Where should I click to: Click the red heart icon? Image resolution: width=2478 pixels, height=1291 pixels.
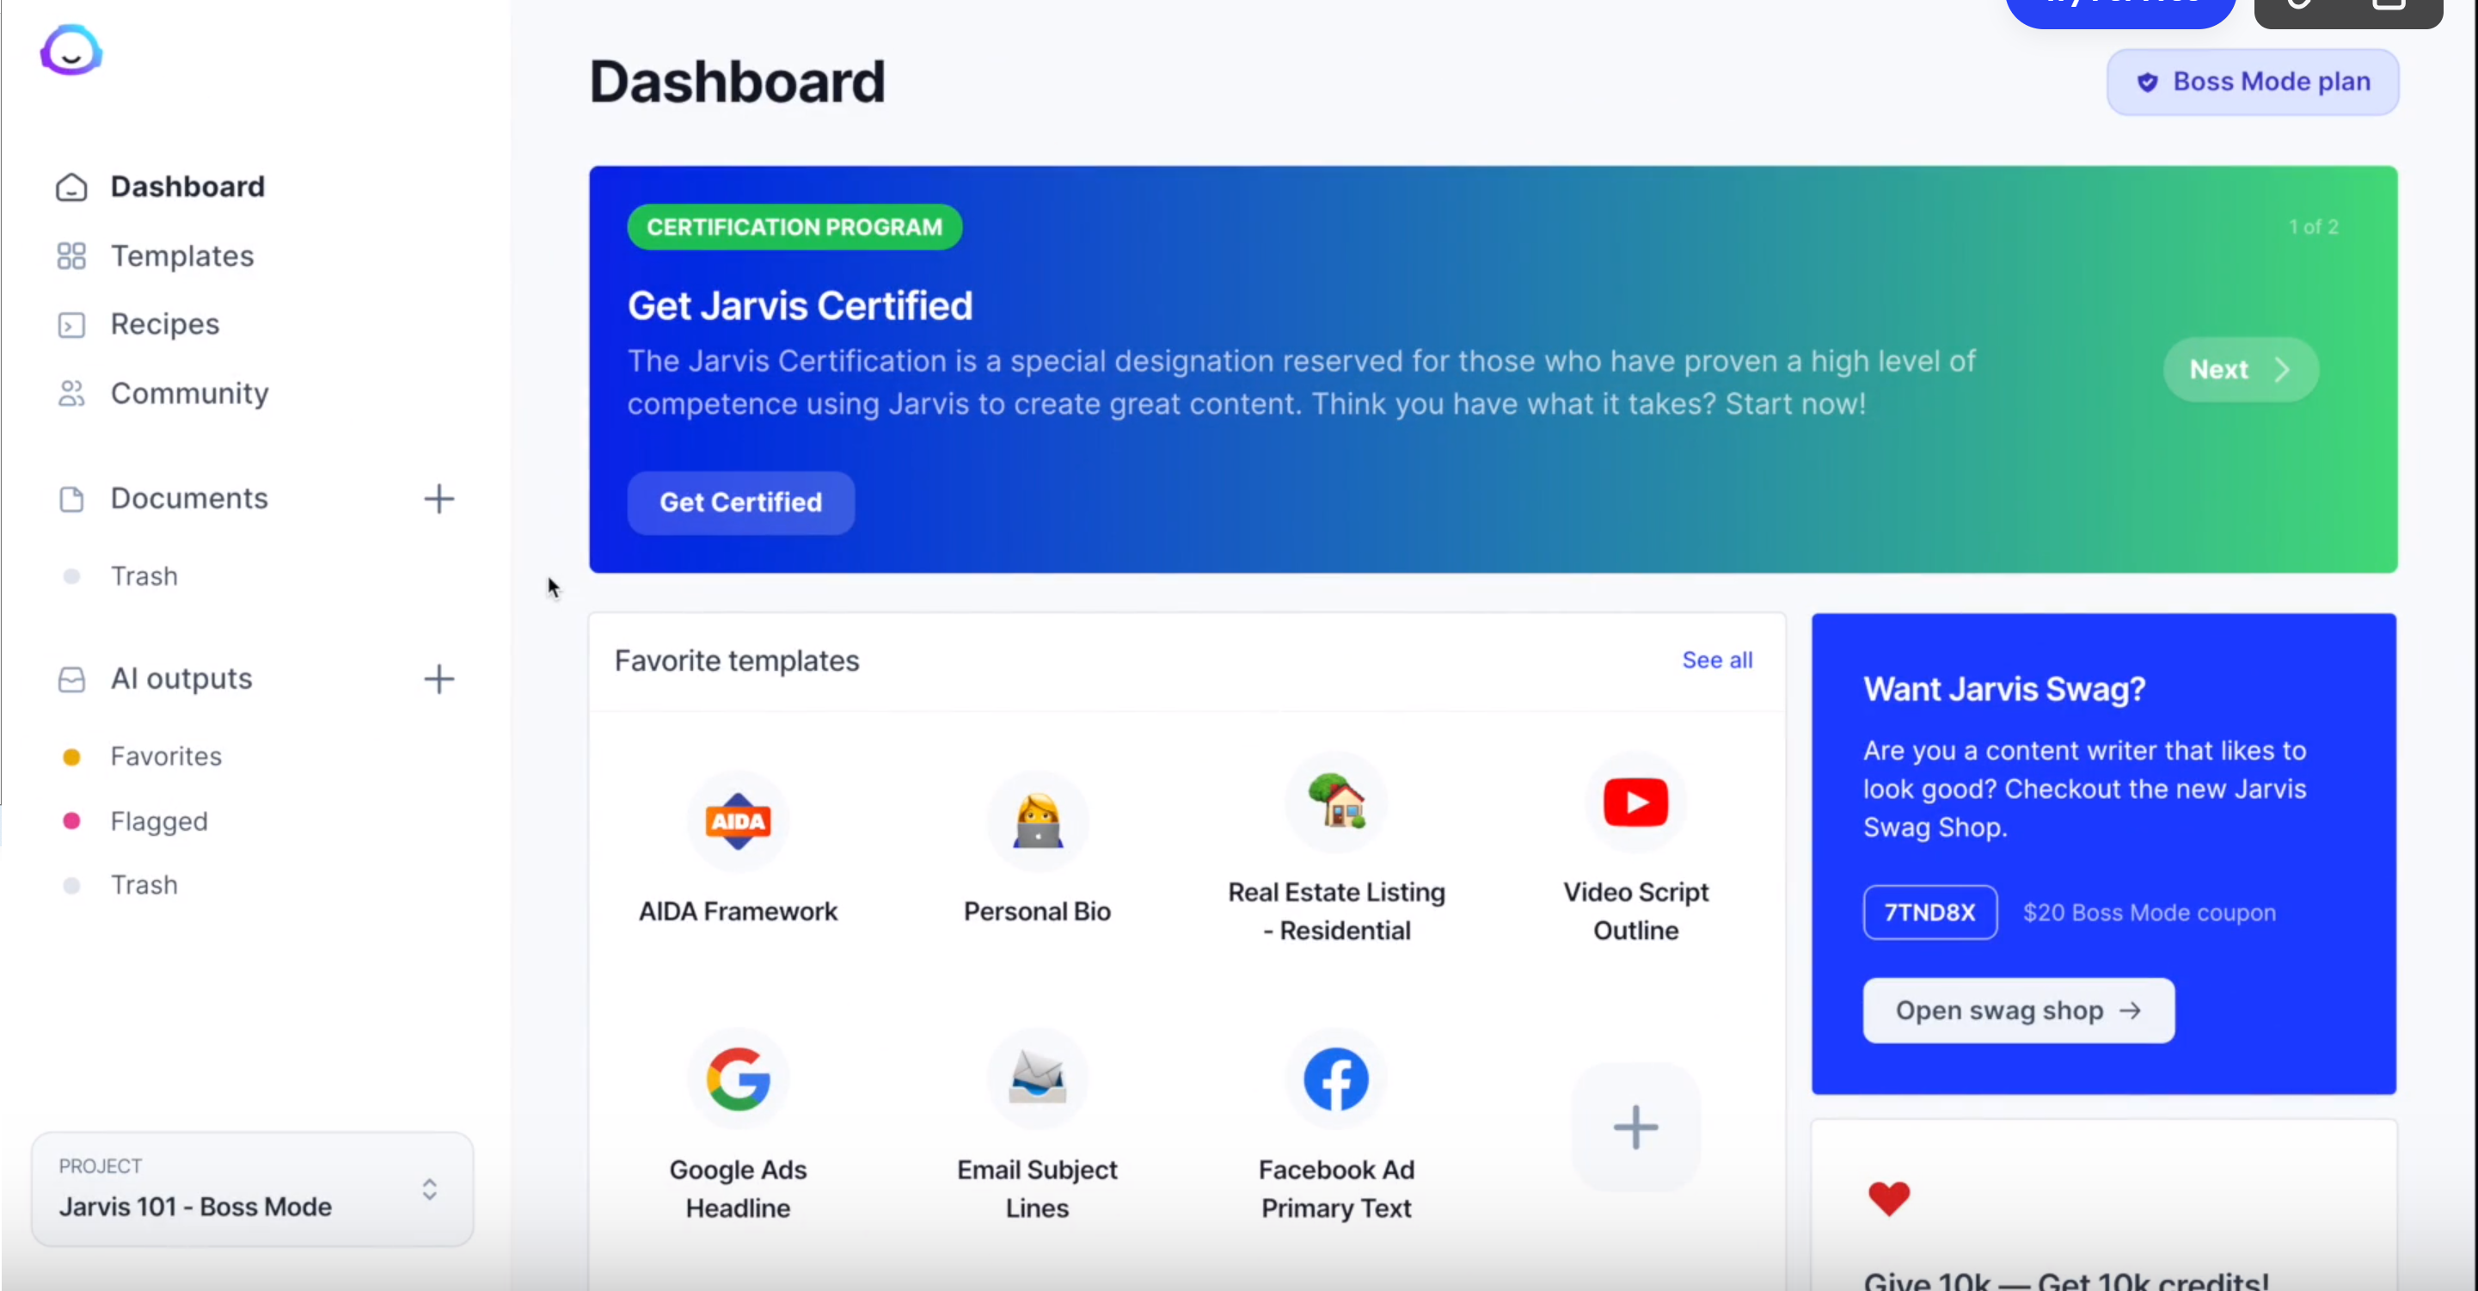tap(1888, 1199)
